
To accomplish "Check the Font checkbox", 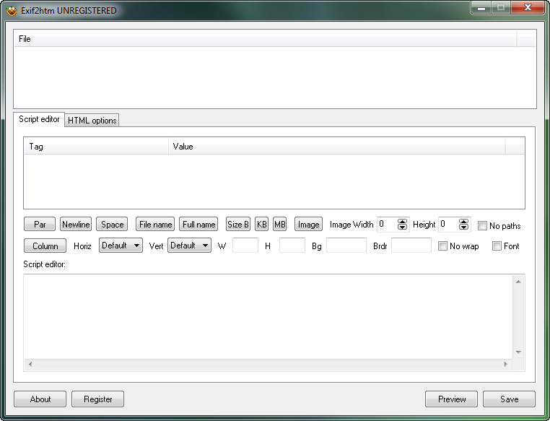I will 497,246.
